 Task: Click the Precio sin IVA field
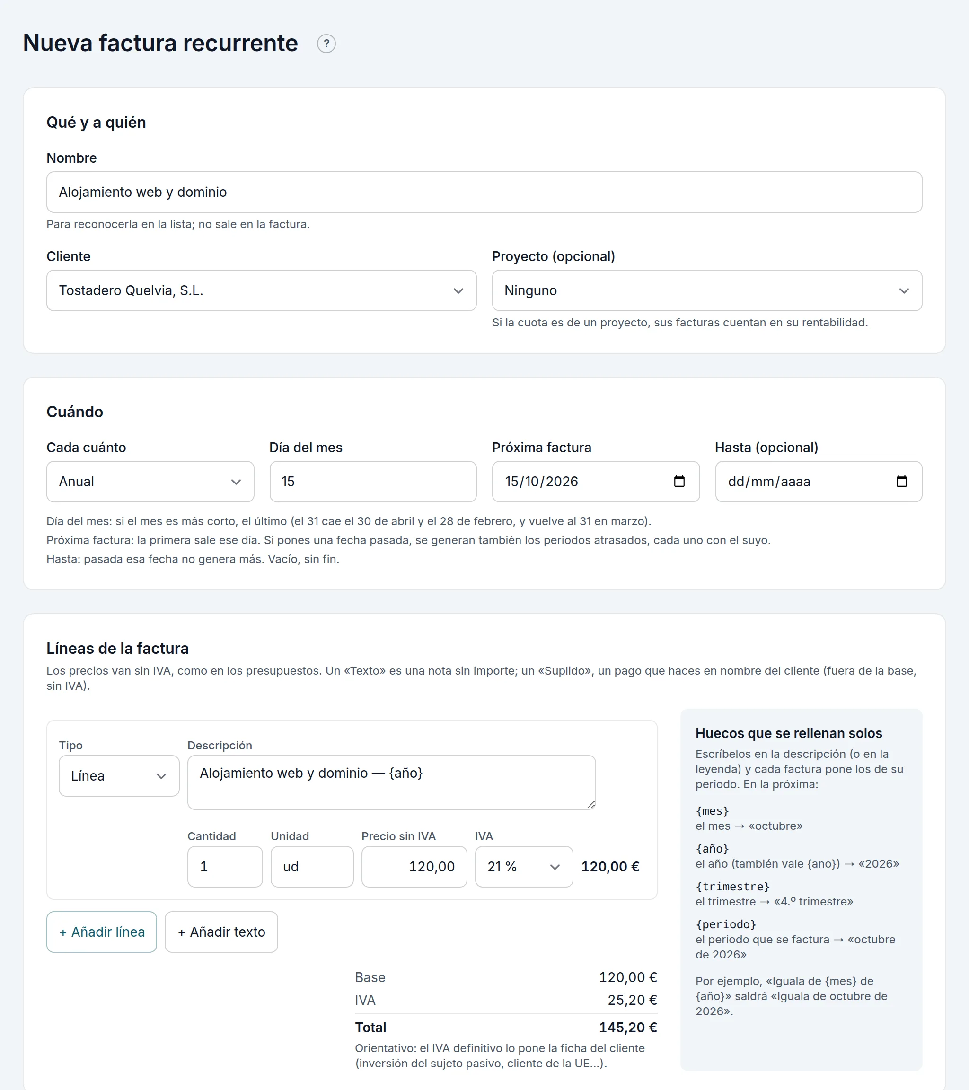(414, 867)
